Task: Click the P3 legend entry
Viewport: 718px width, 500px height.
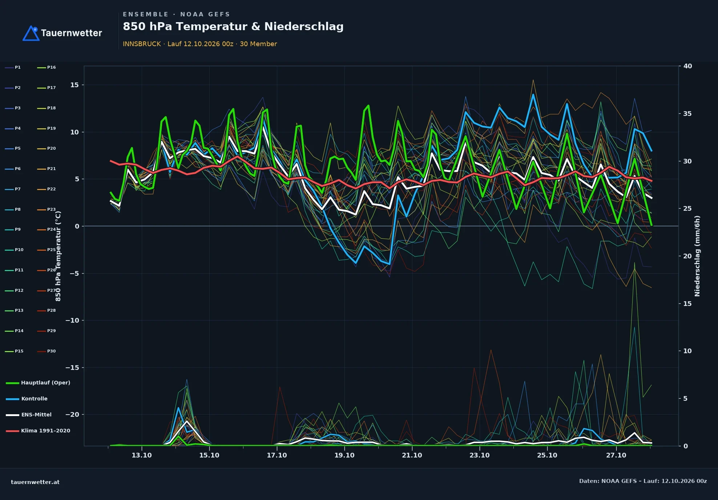Action: coord(13,108)
